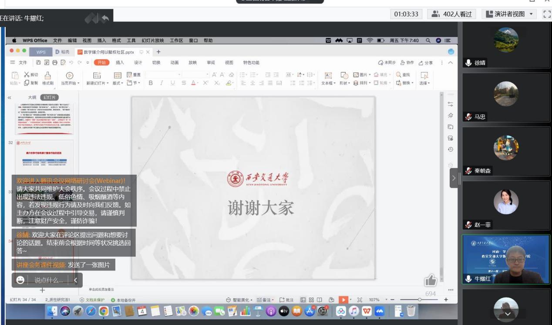
Task: Select 牛耀红's speaker video tile
Action: point(506,260)
